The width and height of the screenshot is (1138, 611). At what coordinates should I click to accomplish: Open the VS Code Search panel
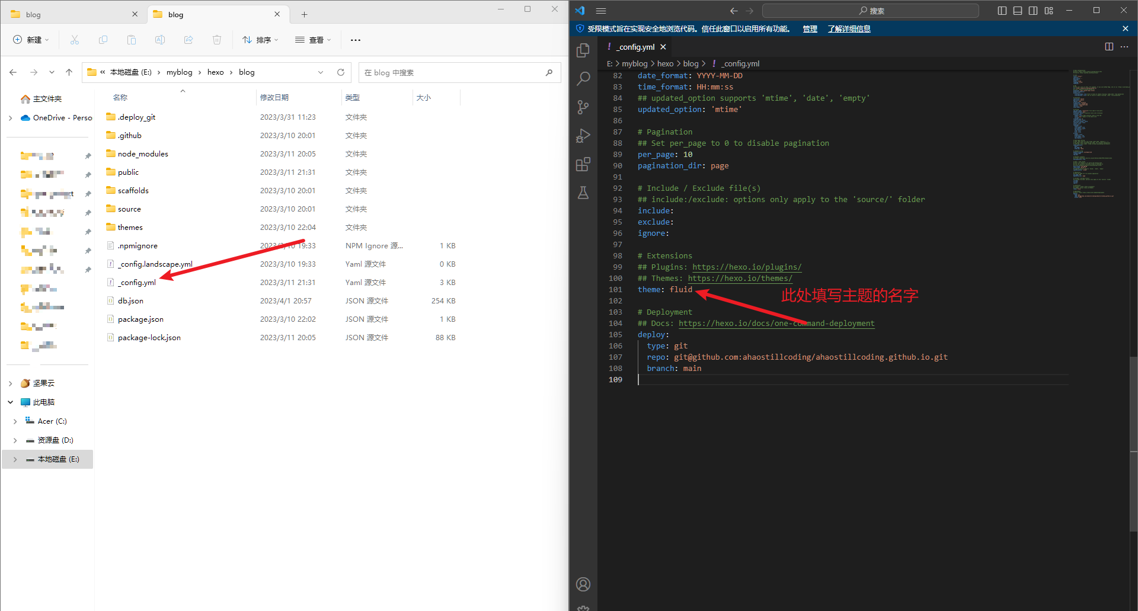tap(583, 78)
